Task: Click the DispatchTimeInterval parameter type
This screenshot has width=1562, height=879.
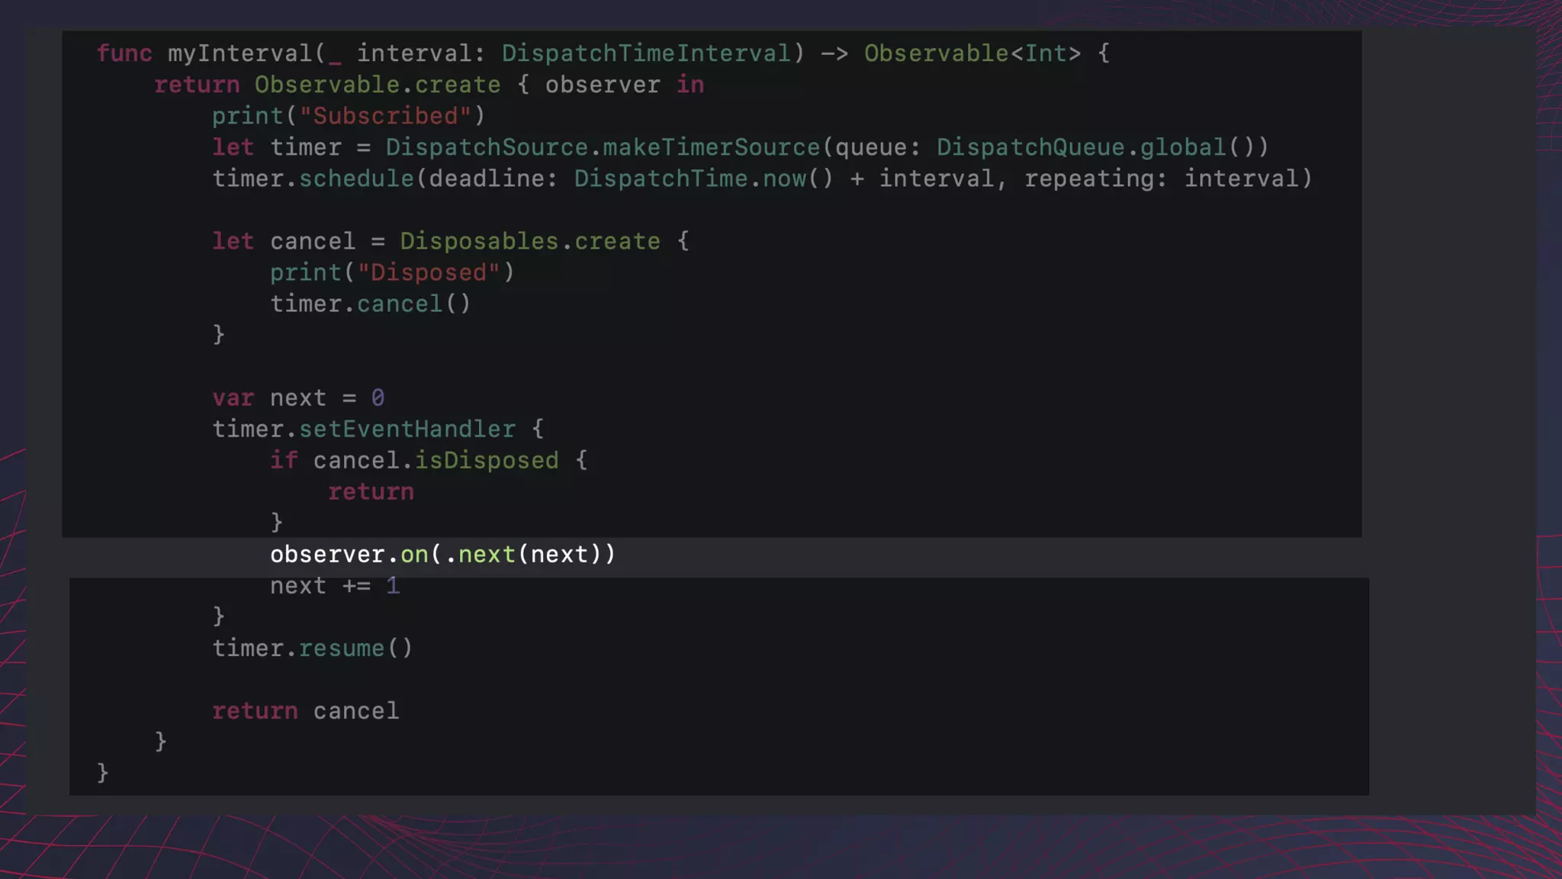Action: coord(646,53)
